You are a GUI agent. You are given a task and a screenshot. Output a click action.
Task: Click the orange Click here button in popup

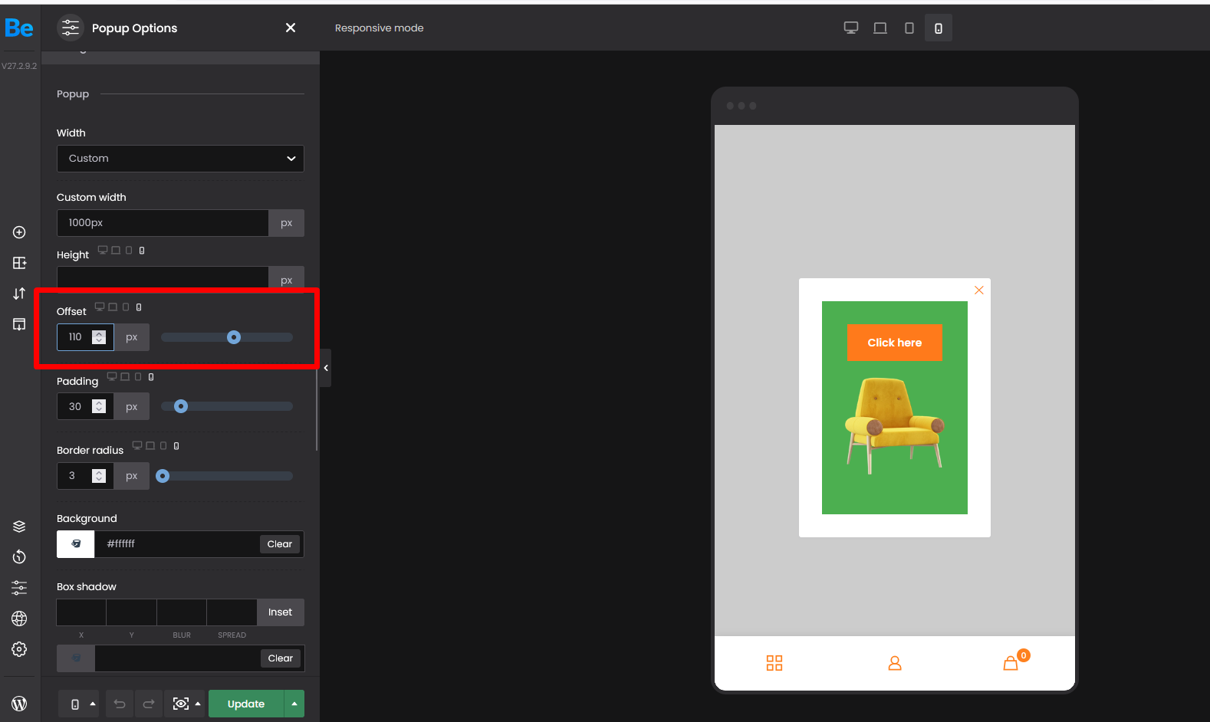pyautogui.click(x=895, y=343)
